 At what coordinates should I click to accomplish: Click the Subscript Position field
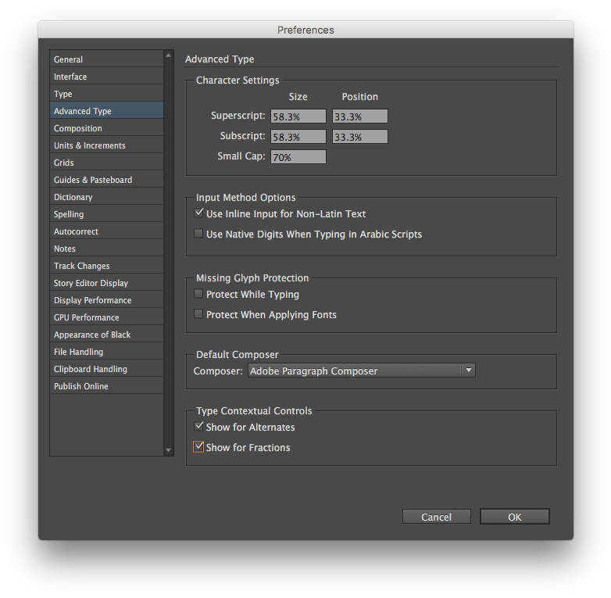pos(359,137)
